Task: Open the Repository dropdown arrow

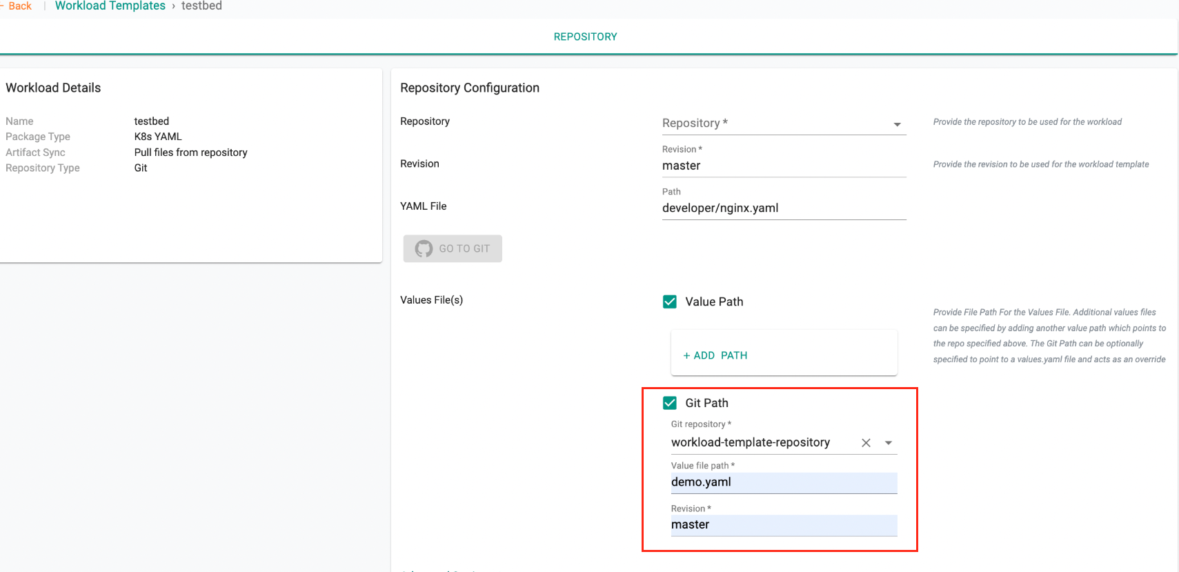Action: (897, 124)
